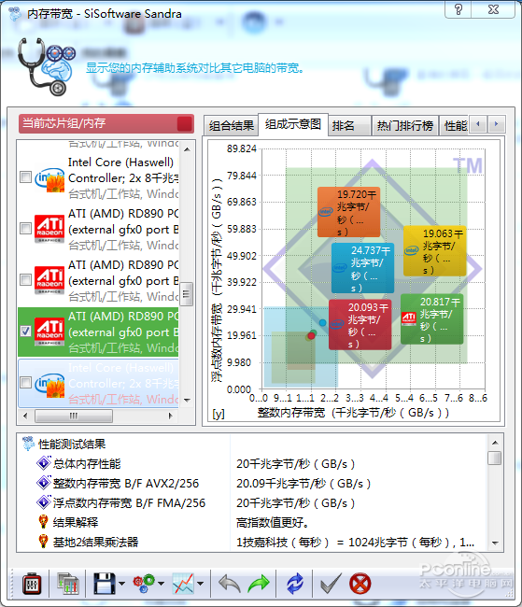Open the results table view icon

click(x=68, y=584)
